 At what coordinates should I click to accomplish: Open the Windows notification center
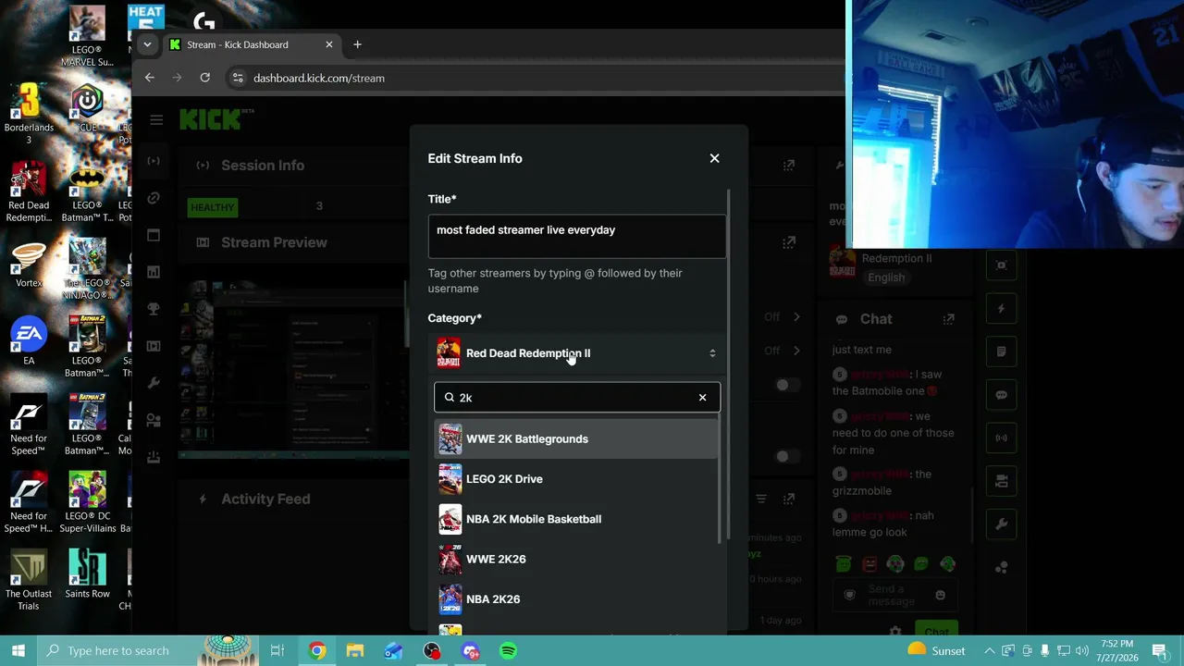(x=1159, y=650)
